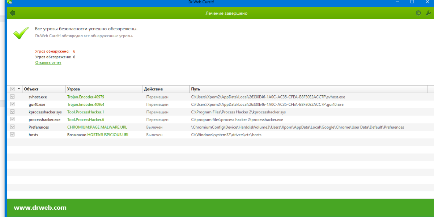Click "Перемещен" action in svhost.exe row
The width and height of the screenshot is (434, 217).
click(x=157, y=97)
